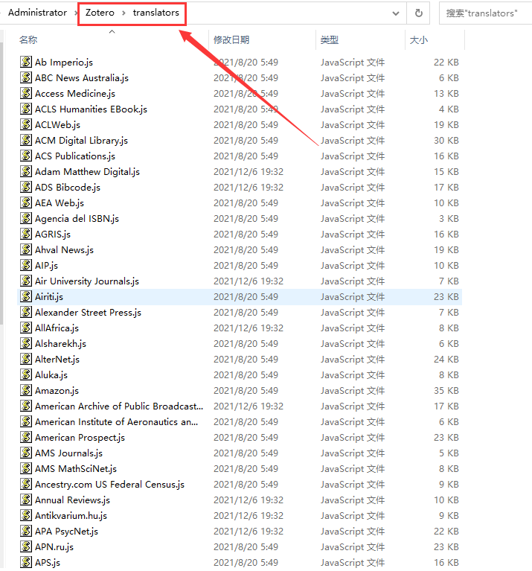Select the AMS Journals.js file name
The image size is (532, 571).
coord(68,453)
